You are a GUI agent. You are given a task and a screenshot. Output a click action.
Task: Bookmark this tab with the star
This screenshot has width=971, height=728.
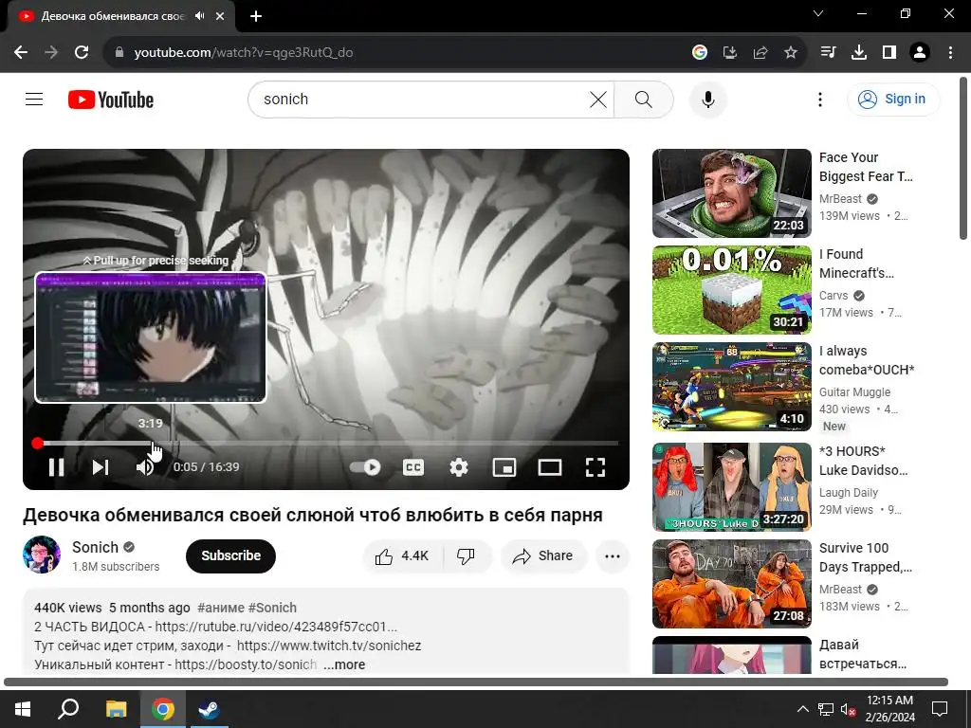point(791,53)
